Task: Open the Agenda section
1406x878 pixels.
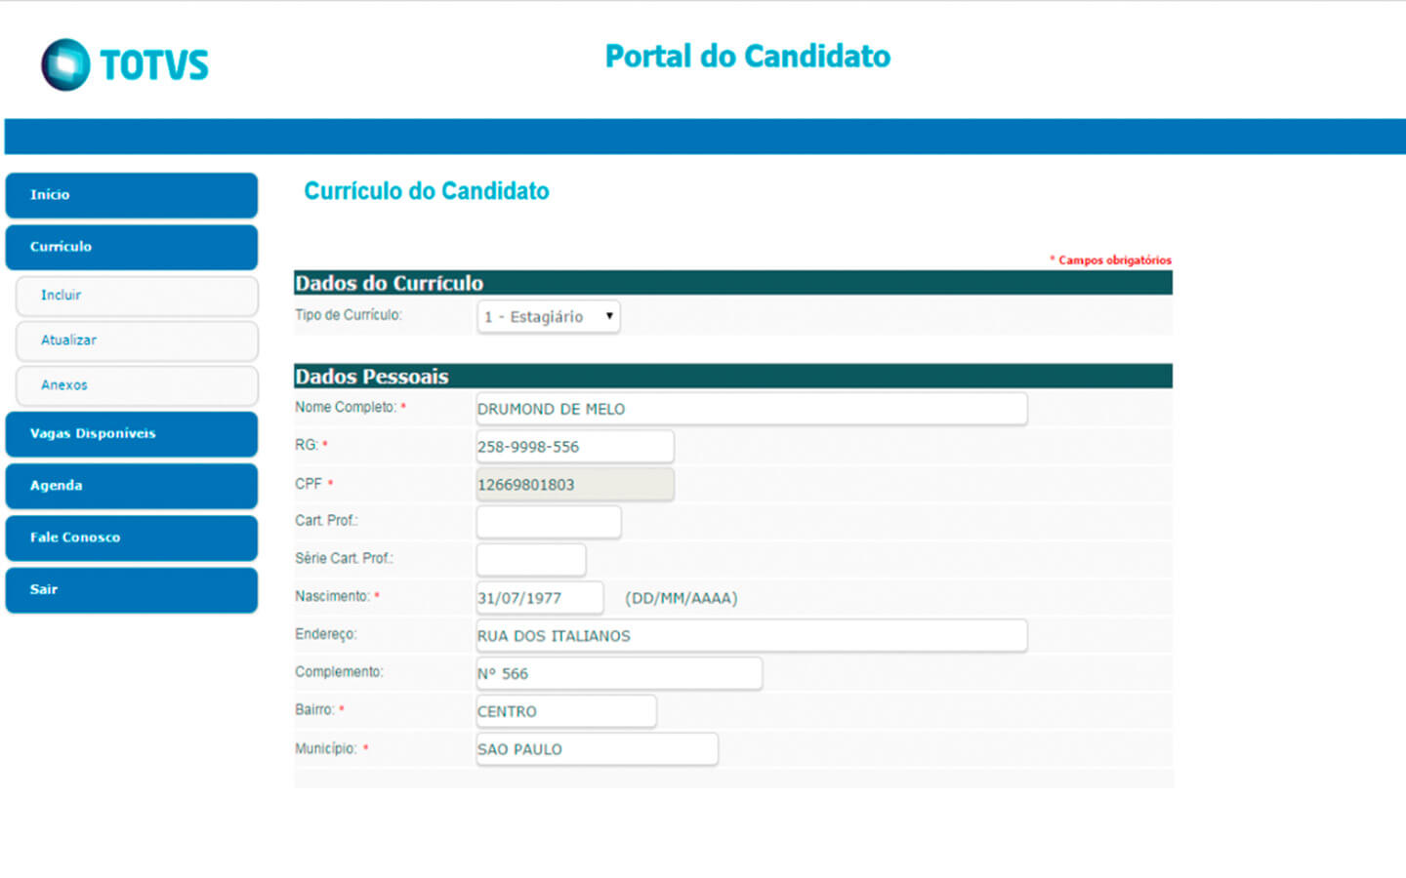Action: click(x=132, y=486)
